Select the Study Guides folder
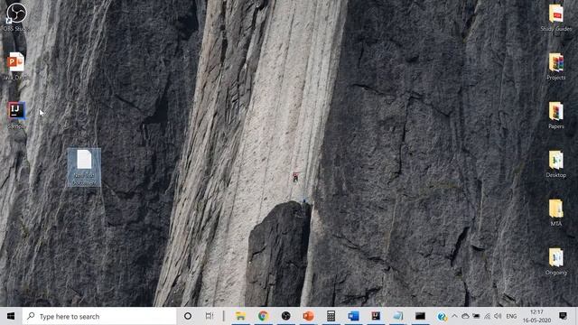The image size is (578, 325). point(556,18)
